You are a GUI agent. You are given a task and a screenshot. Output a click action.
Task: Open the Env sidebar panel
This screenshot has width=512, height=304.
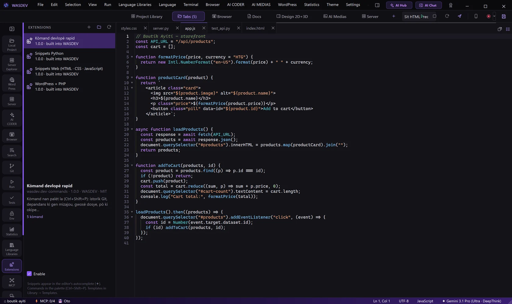(12, 215)
